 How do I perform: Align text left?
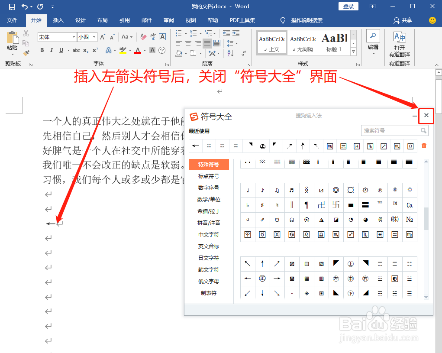click(x=179, y=43)
